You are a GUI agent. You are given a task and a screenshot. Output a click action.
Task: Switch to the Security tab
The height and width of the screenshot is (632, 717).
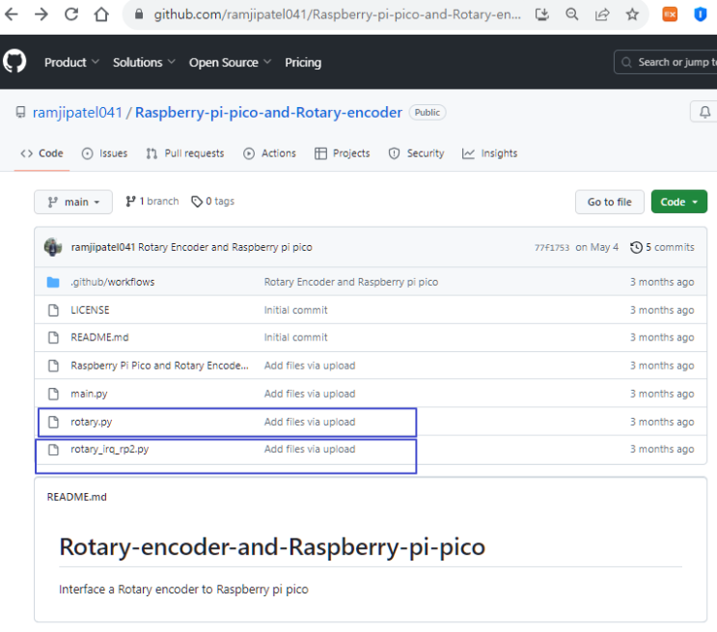point(416,153)
